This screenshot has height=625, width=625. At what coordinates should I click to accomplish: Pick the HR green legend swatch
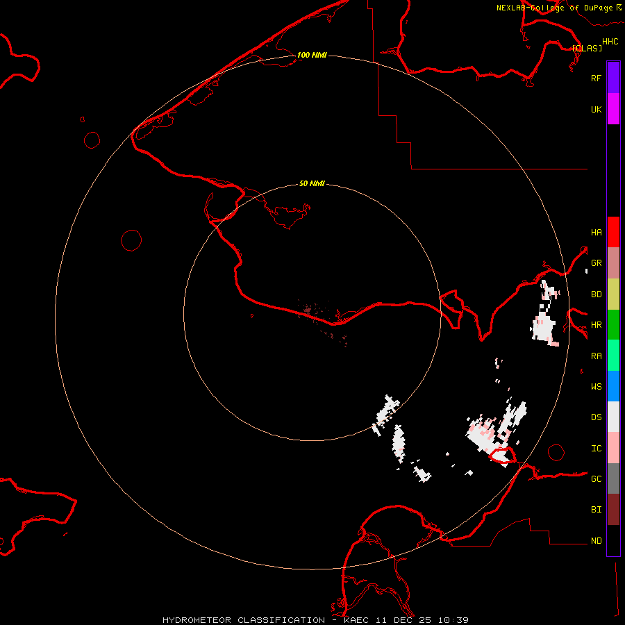click(613, 325)
